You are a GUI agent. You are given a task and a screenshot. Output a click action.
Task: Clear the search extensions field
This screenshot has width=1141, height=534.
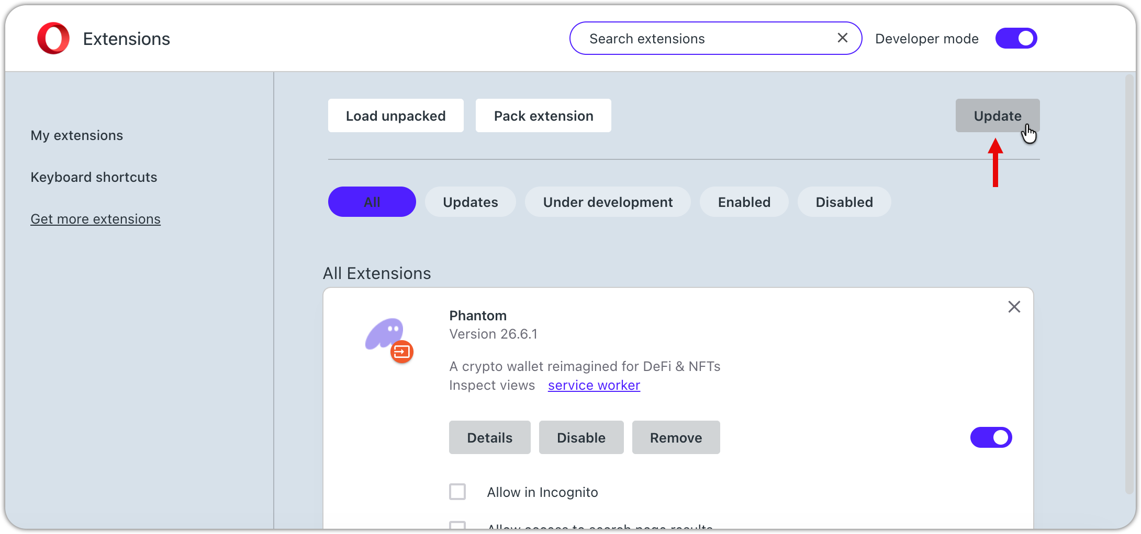coord(842,38)
